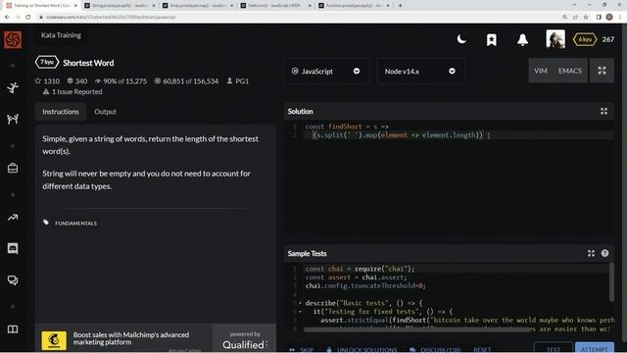Screen dimensions: 627x353
Task: Click UNLOCK SOLUTIONS button
Action: coord(362,350)
